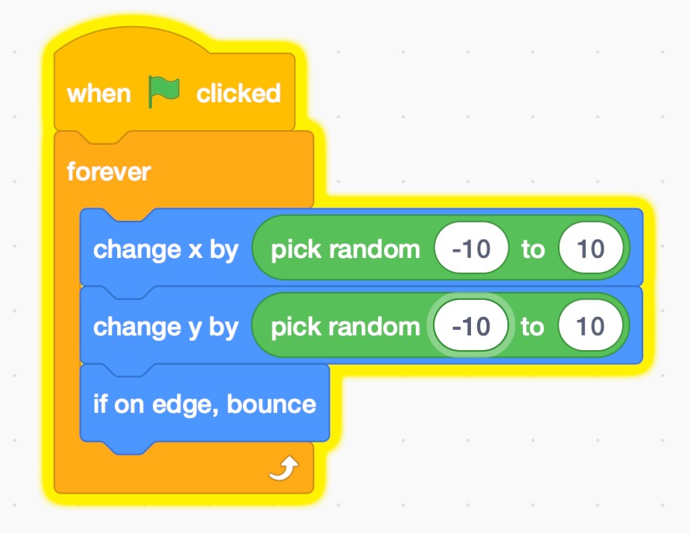Click the 'to' label in change y row
Viewport: 689px width, 533px height.
[532, 327]
